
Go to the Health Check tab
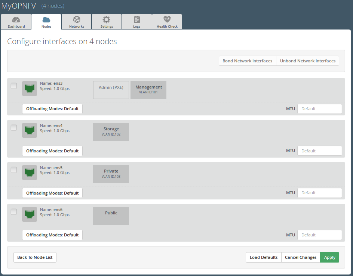coord(167,22)
